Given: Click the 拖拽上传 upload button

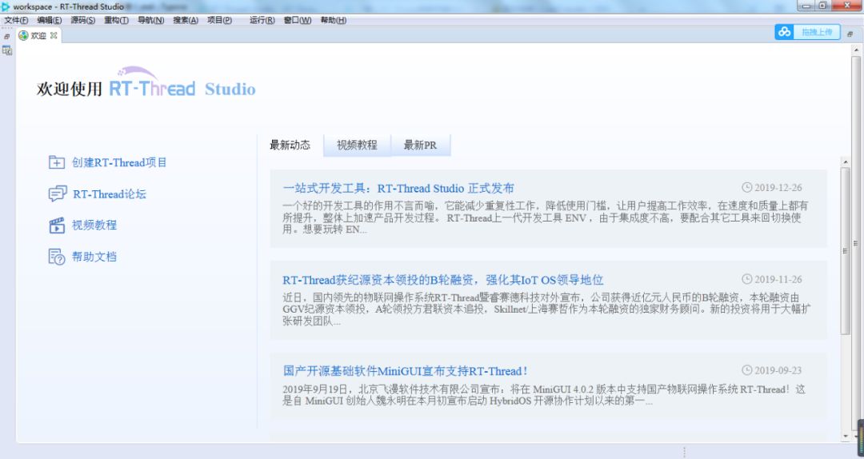Looking at the screenshot, I should coord(807,32).
